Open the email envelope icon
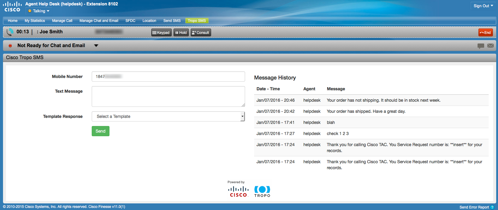The height and width of the screenshot is (210, 498). coord(490,46)
